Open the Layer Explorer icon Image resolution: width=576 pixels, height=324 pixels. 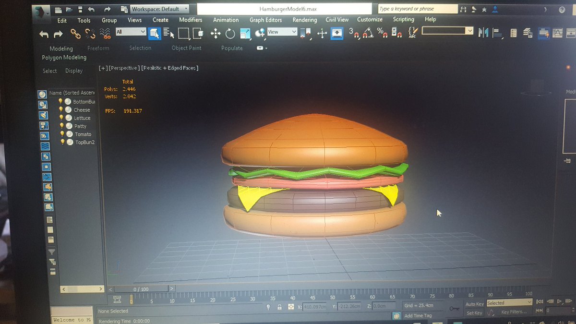click(x=528, y=33)
